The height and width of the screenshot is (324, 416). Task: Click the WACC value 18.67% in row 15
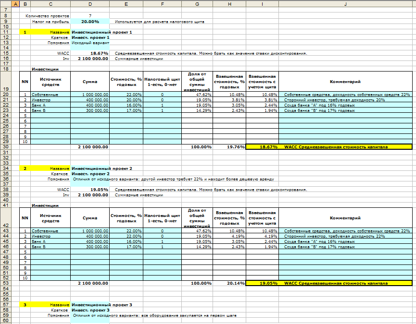(89, 53)
